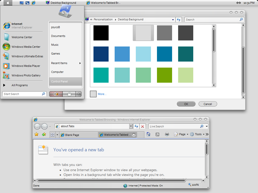The image size is (258, 193).
Task: Open Quick Tabs view
Action: tap(52, 135)
